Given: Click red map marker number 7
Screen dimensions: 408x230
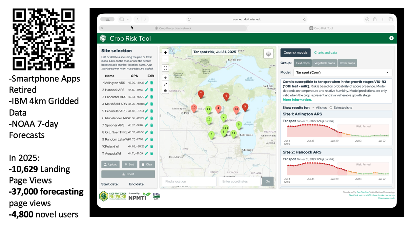Looking at the screenshot, I should coord(201,94).
